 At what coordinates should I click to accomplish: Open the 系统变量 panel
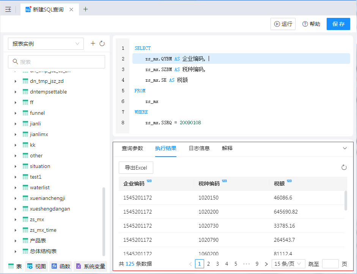pyautogui.click(x=90, y=266)
